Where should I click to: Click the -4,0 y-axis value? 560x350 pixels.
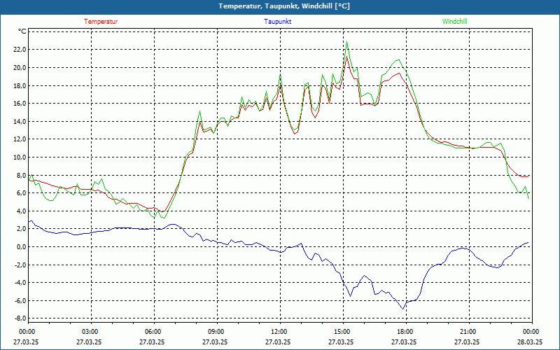click(x=20, y=283)
